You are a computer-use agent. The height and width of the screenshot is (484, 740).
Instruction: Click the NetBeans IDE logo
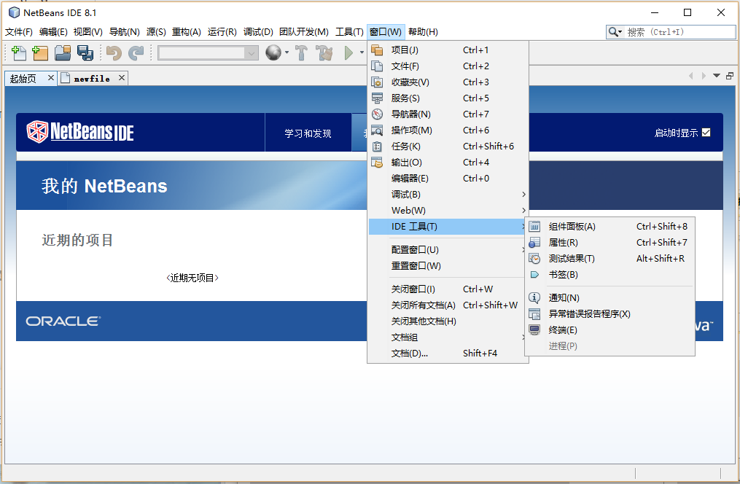[x=80, y=132]
